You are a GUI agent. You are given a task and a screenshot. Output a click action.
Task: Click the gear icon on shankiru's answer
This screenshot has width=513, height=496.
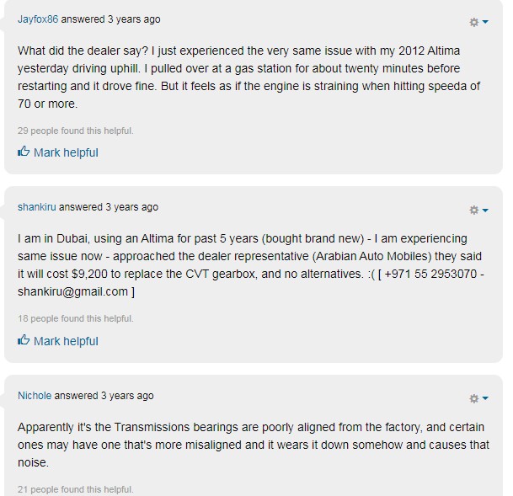473,211
